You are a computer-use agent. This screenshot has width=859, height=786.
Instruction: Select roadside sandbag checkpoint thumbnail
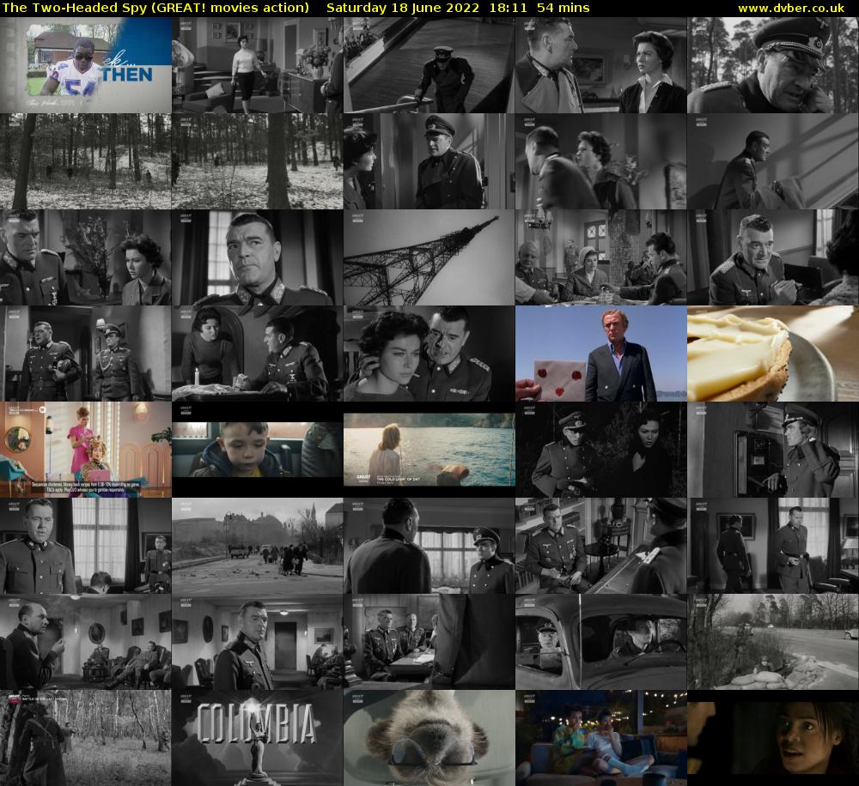coord(773,642)
